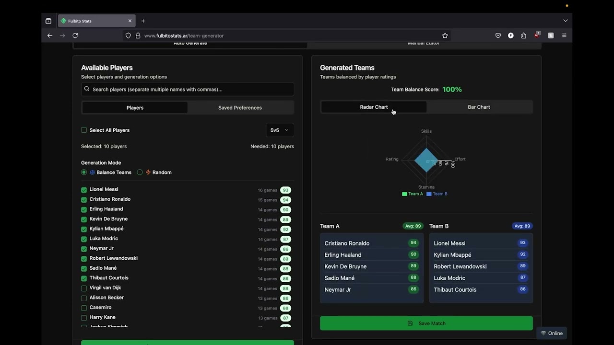Click the lightning bolt Random icon

click(x=148, y=172)
